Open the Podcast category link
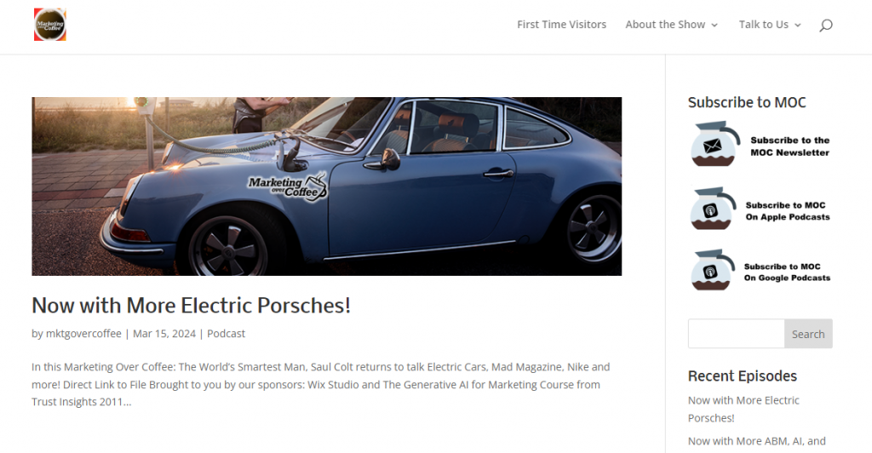The image size is (872, 453). pyautogui.click(x=226, y=334)
